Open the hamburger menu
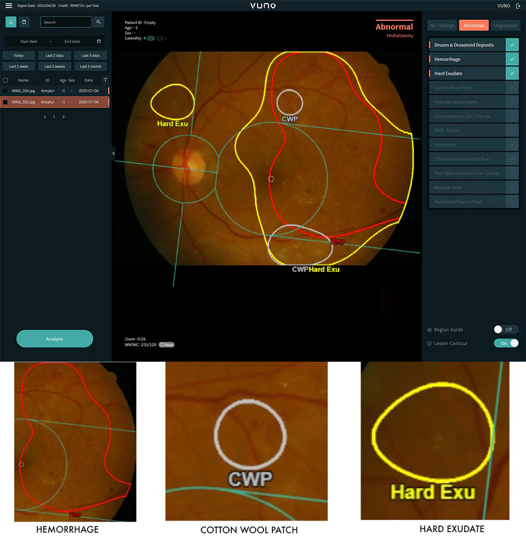The height and width of the screenshot is (548, 526). tap(8, 5)
